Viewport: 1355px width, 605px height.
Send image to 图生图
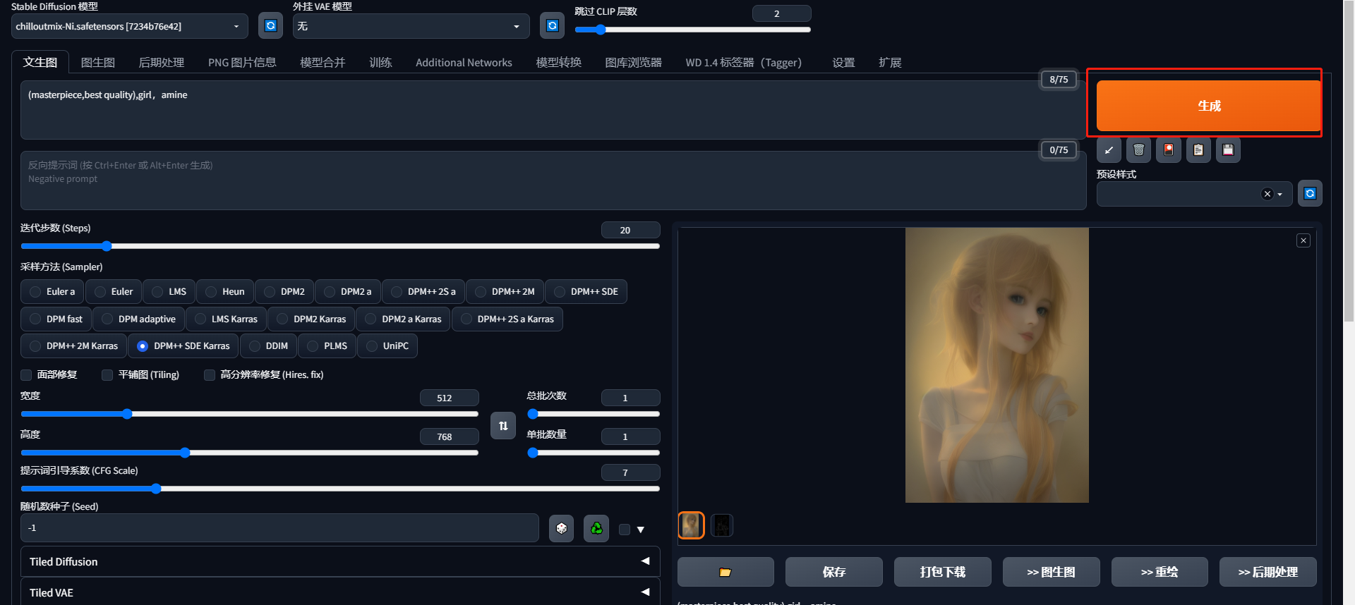pyautogui.click(x=1051, y=572)
